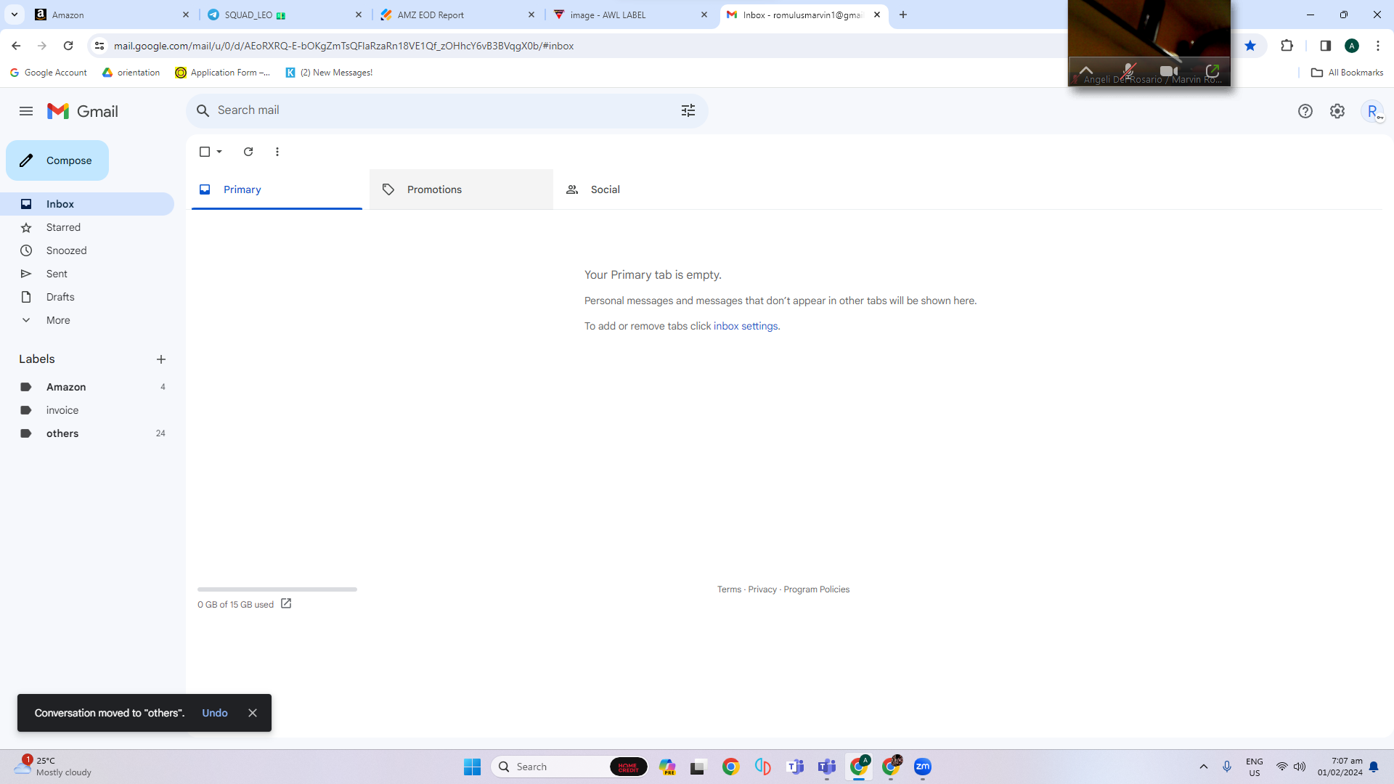Open the New Messages bookmark

point(329,73)
